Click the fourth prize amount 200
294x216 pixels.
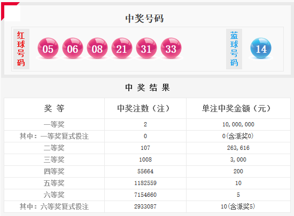(x=238, y=171)
